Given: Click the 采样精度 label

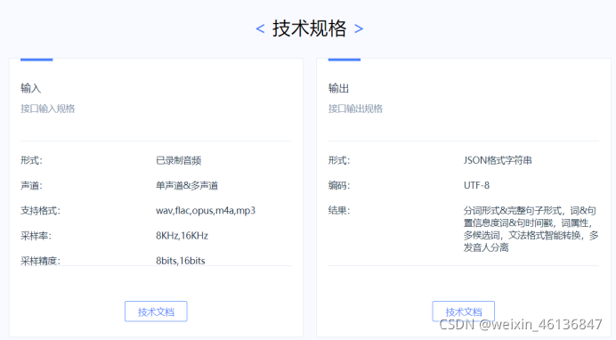Looking at the screenshot, I should (40, 261).
